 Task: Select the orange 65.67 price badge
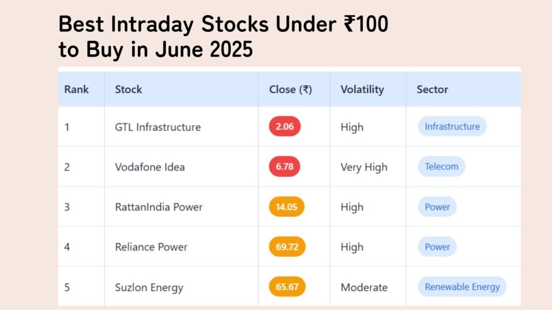(x=287, y=287)
